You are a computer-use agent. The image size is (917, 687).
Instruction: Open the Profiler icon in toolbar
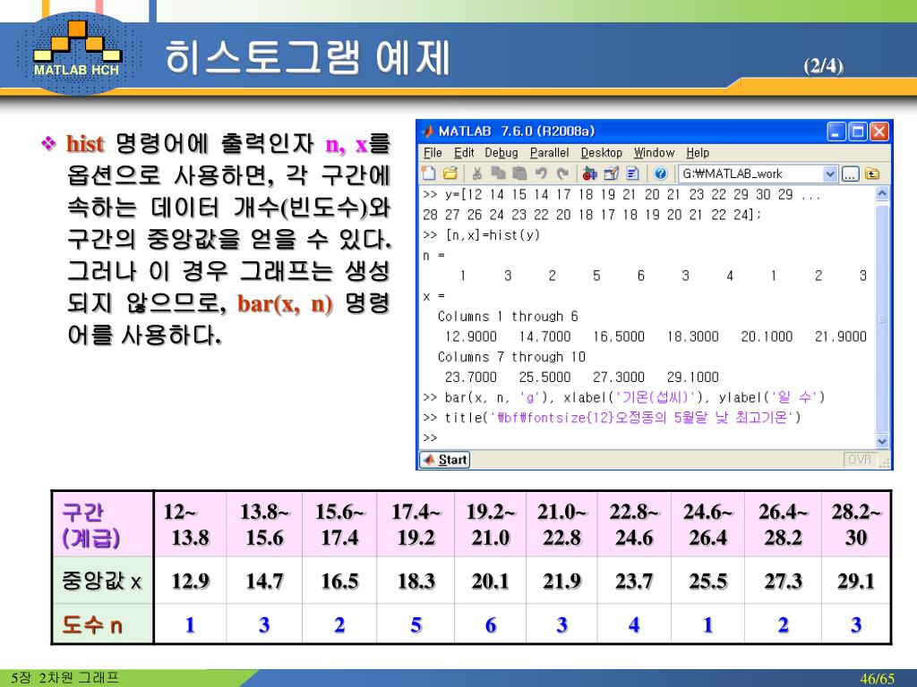pyautogui.click(x=632, y=174)
